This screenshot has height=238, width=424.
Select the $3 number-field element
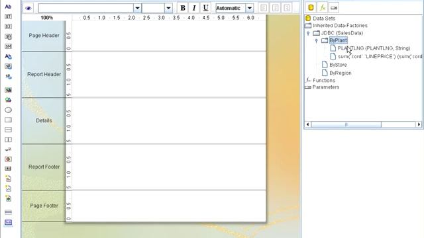click(8, 26)
